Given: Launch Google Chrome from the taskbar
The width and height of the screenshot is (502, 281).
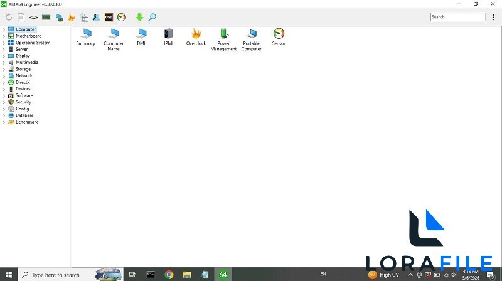Looking at the screenshot, I should 169,275.
